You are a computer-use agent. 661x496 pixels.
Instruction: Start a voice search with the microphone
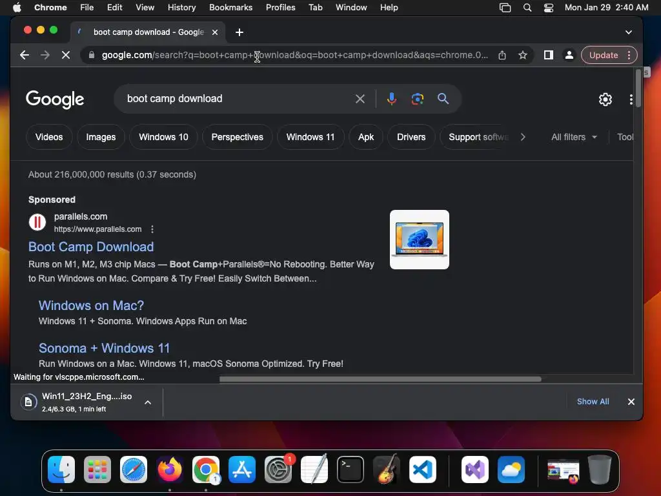(392, 99)
